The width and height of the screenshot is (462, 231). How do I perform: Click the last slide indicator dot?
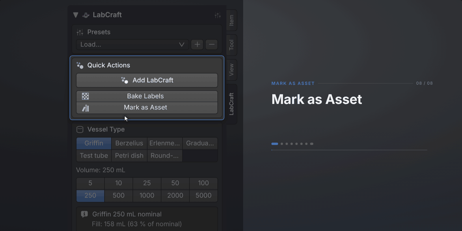(x=312, y=144)
